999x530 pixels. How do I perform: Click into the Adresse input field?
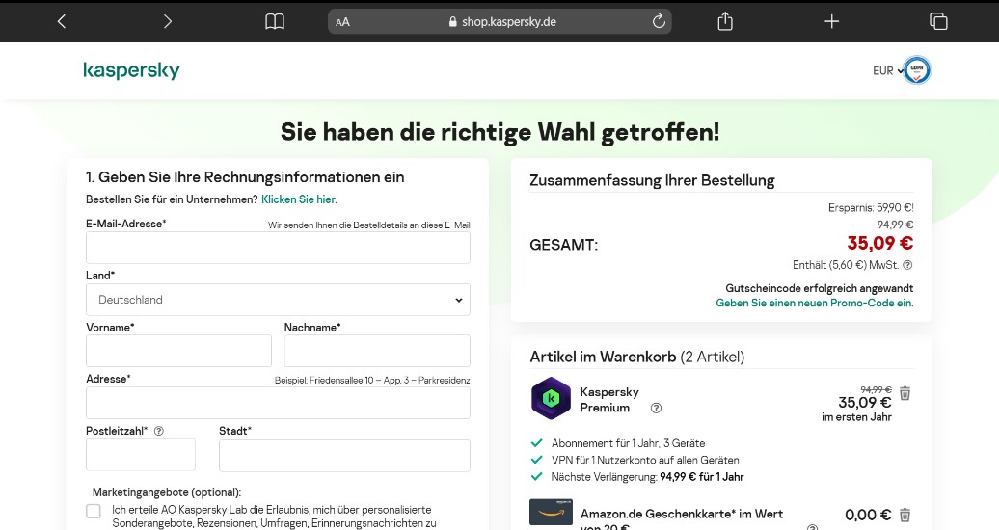(278, 403)
